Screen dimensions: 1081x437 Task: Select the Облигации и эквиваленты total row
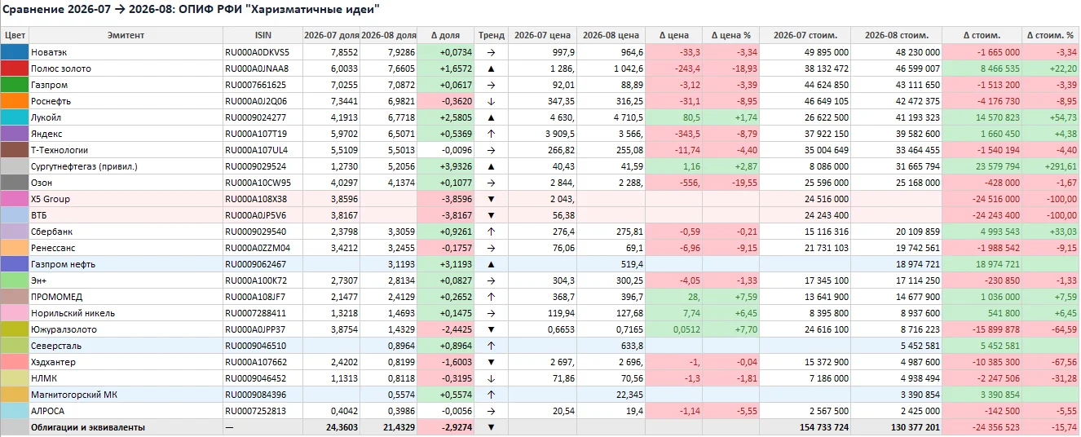pos(540,427)
